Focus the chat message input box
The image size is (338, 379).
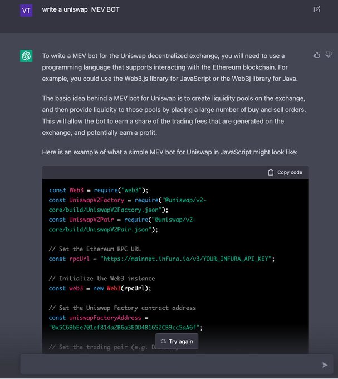(167, 365)
